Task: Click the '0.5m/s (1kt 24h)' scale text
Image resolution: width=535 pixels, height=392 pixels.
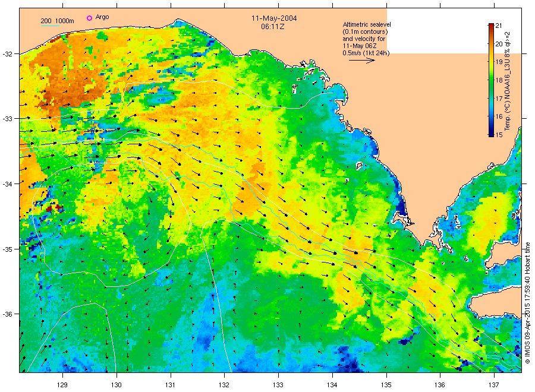Action: pyautogui.click(x=366, y=53)
